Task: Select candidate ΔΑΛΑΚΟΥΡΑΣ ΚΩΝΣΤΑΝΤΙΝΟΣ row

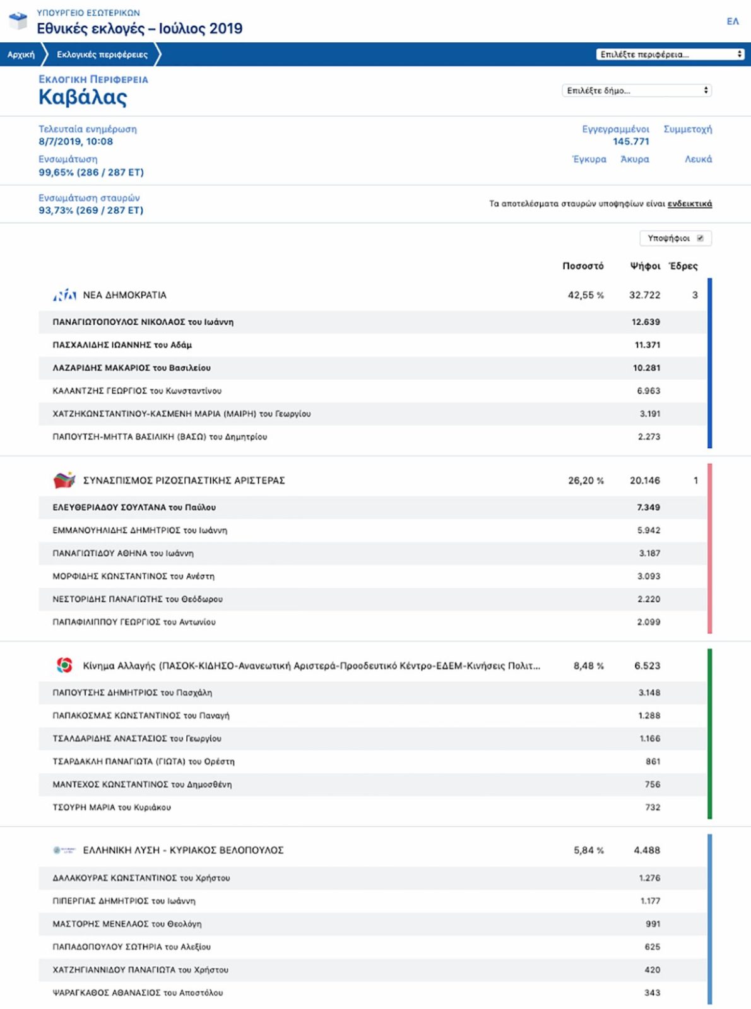Action: click(x=372, y=878)
